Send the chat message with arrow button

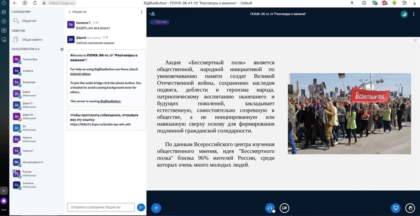point(141,207)
